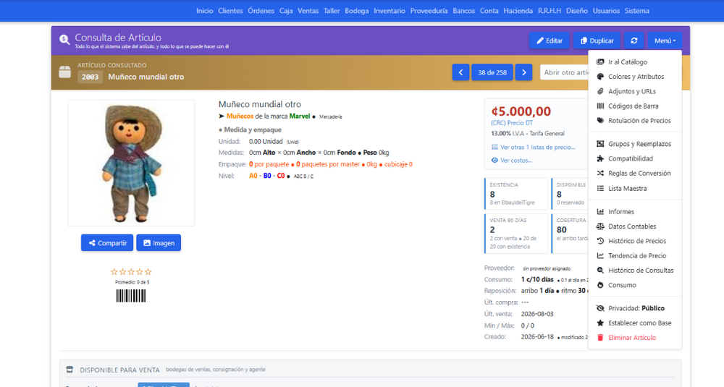Image resolution: width=724 pixels, height=387 pixels.
Task: Click the Adjuntos y URLs paperclip icon
Action: 600,91
